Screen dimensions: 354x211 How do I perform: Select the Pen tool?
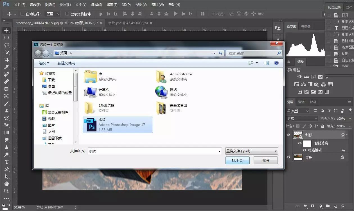point(6,169)
